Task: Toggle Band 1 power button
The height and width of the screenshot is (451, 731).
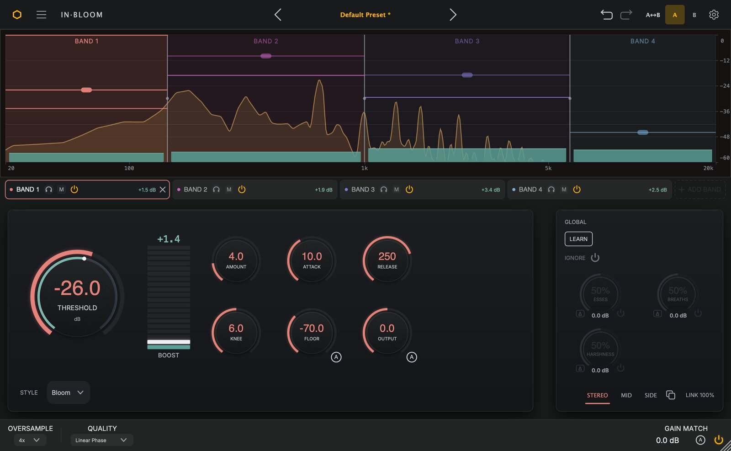Action: pyautogui.click(x=74, y=189)
